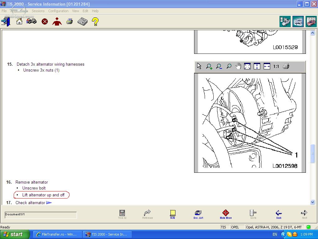Click the EN language indicator

[x=275, y=234]
